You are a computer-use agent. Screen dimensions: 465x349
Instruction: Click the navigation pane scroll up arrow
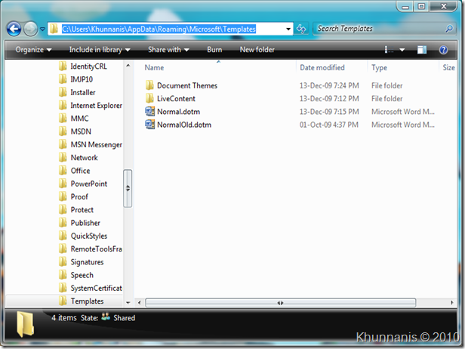(128, 66)
